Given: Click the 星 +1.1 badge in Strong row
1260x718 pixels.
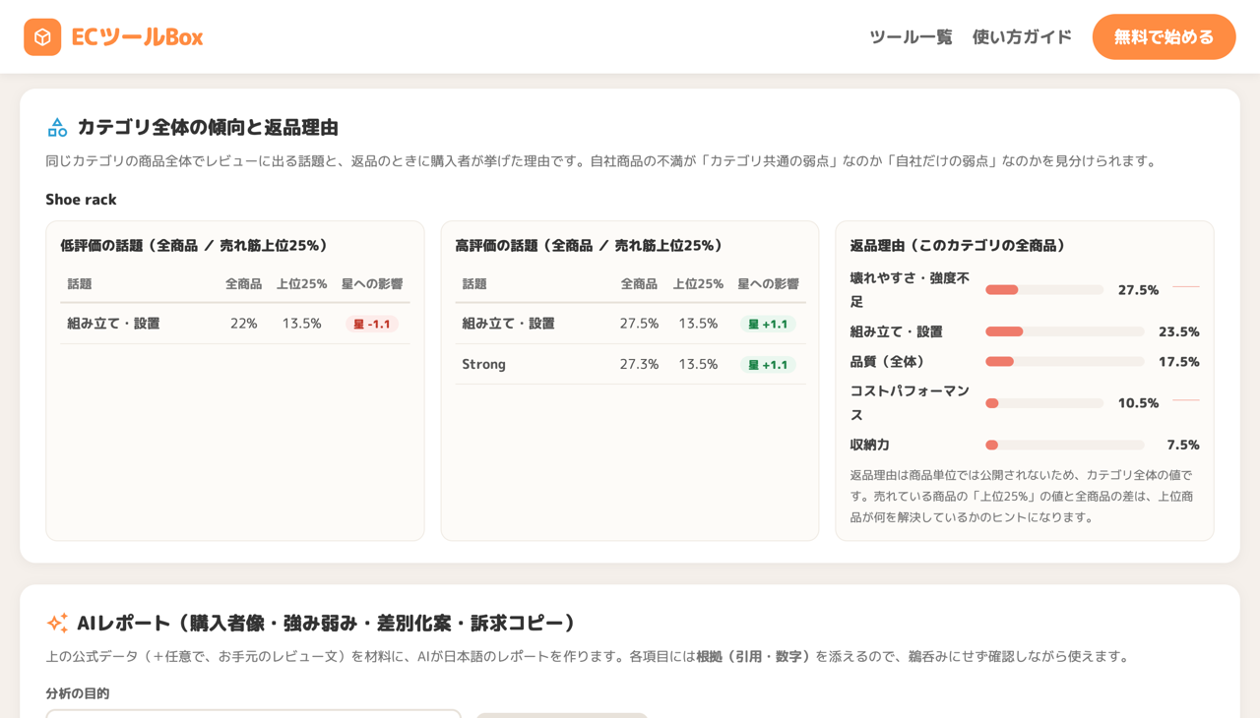Looking at the screenshot, I should point(768,365).
